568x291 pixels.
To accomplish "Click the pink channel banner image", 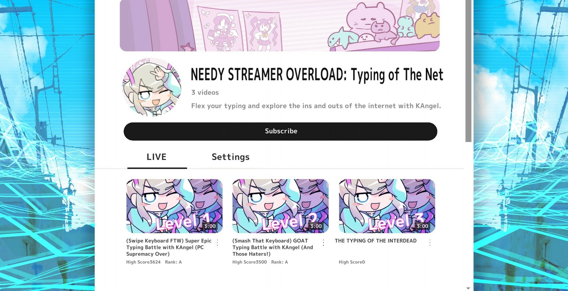I will click(280, 26).
